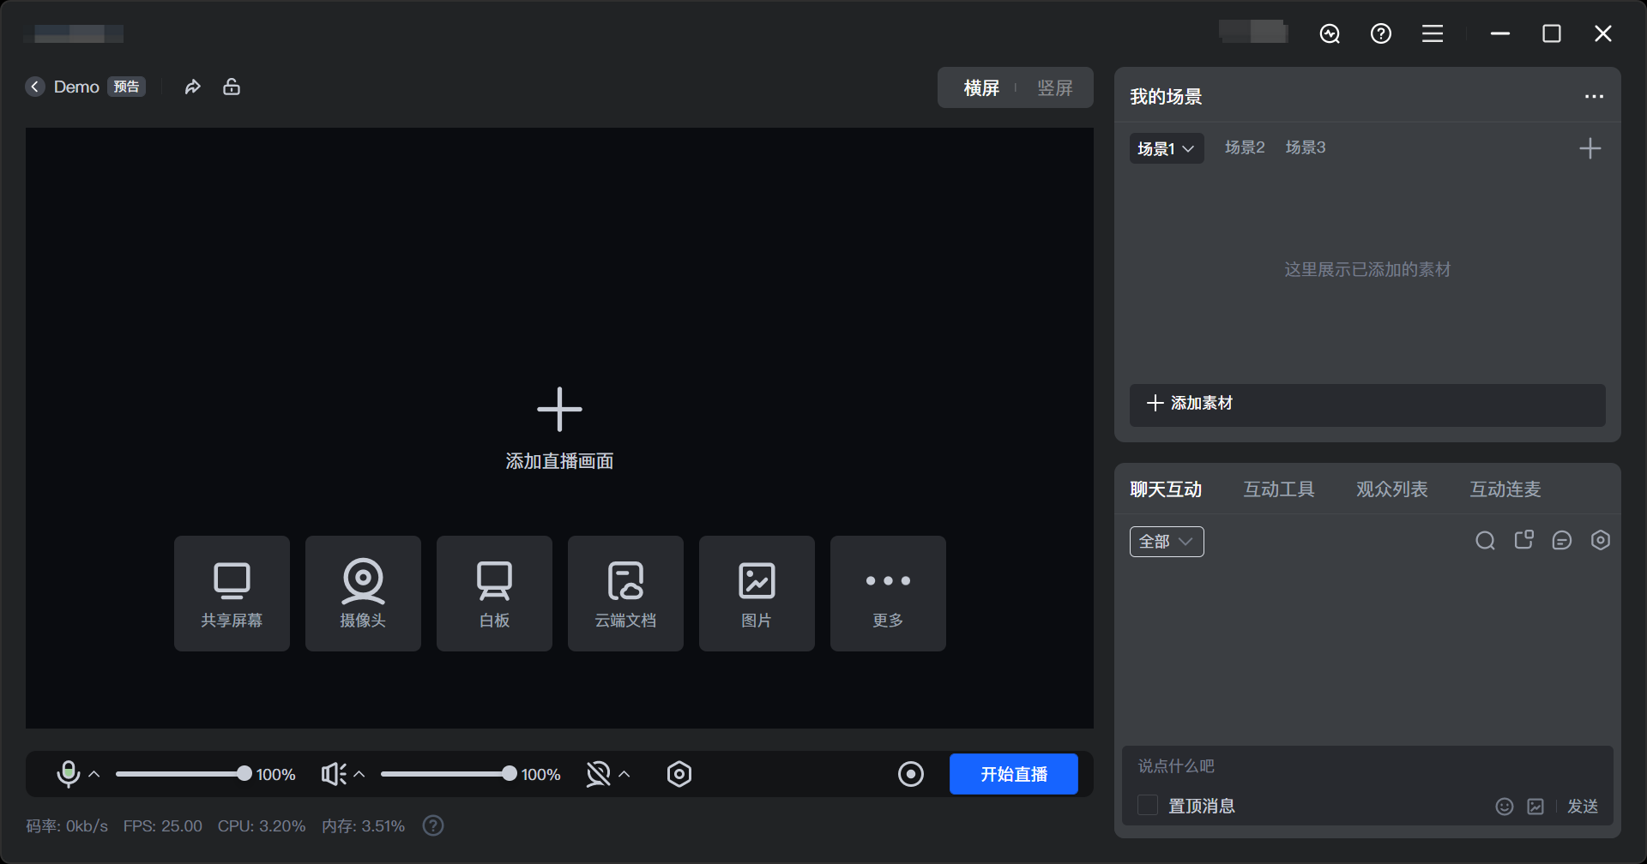Expand the speaker device options arrow
The height and width of the screenshot is (864, 1647).
click(359, 774)
